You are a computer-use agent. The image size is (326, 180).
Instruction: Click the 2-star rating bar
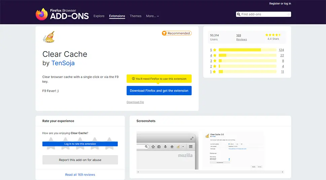[248, 66]
